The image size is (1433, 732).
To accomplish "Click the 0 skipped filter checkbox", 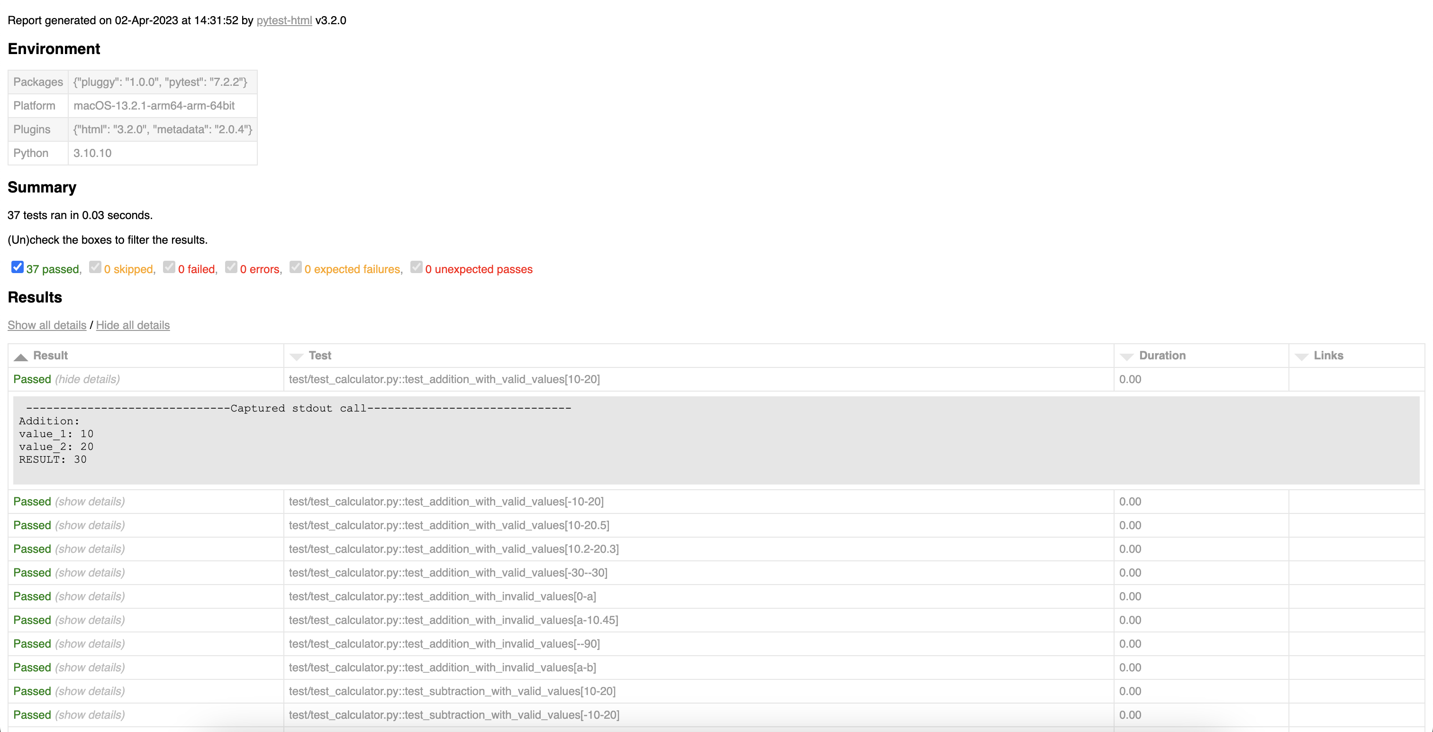I will 95,267.
